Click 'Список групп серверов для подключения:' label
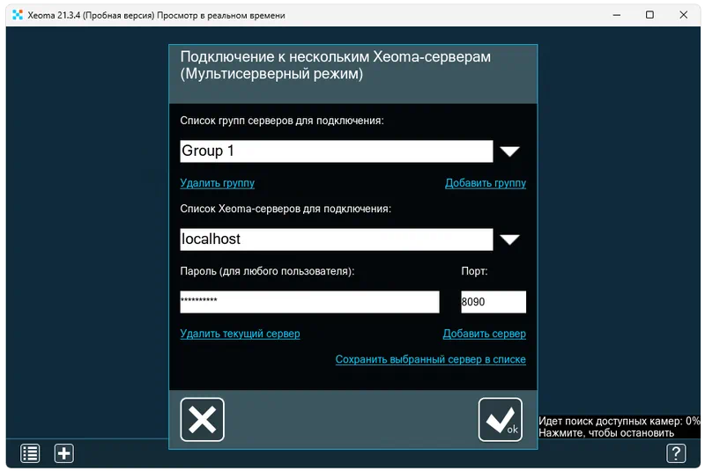Viewport: 705px width, 471px height. tap(282, 121)
